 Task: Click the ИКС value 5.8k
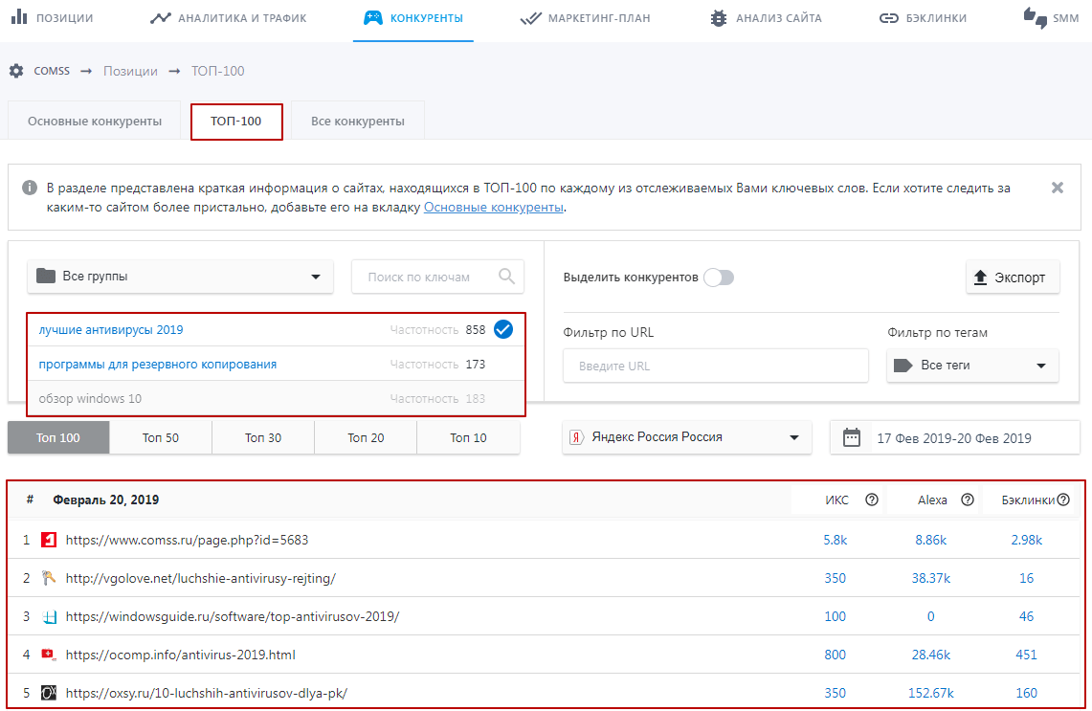[x=835, y=540]
